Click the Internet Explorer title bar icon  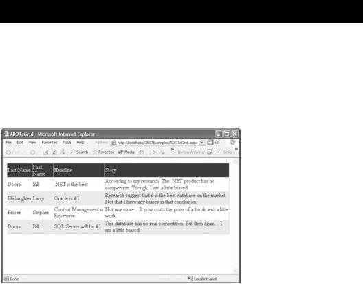pos(6,134)
